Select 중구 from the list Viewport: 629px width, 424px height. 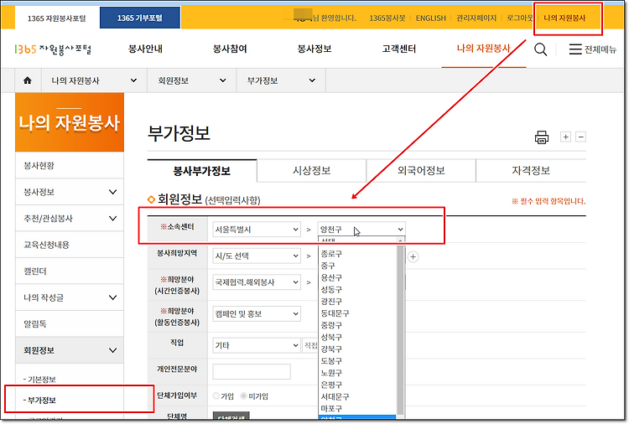tap(357, 266)
